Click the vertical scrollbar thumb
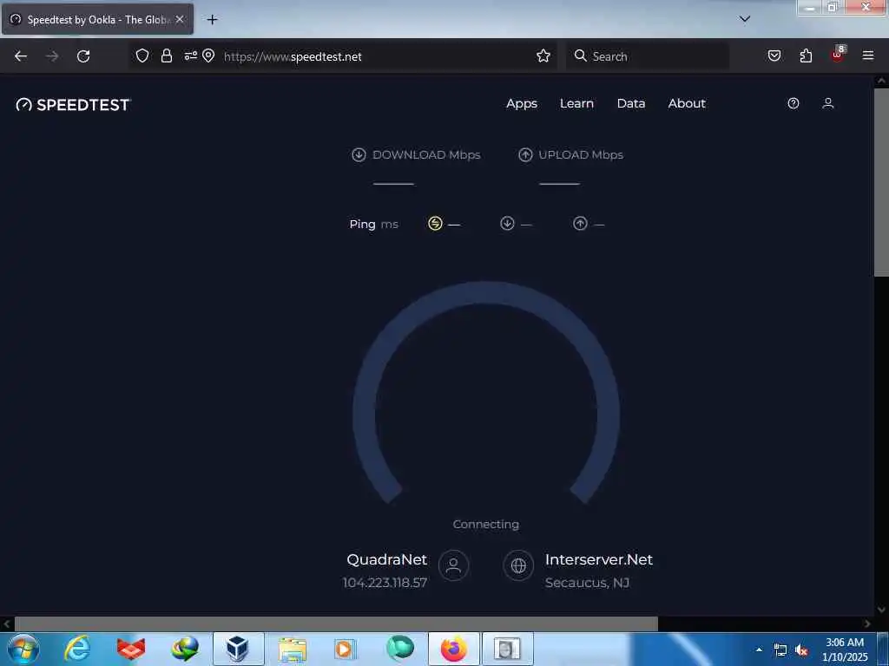This screenshot has height=666, width=889. pyautogui.click(x=881, y=182)
